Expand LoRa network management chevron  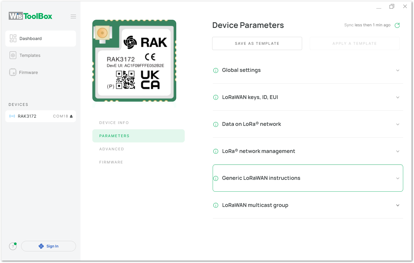pos(398,151)
